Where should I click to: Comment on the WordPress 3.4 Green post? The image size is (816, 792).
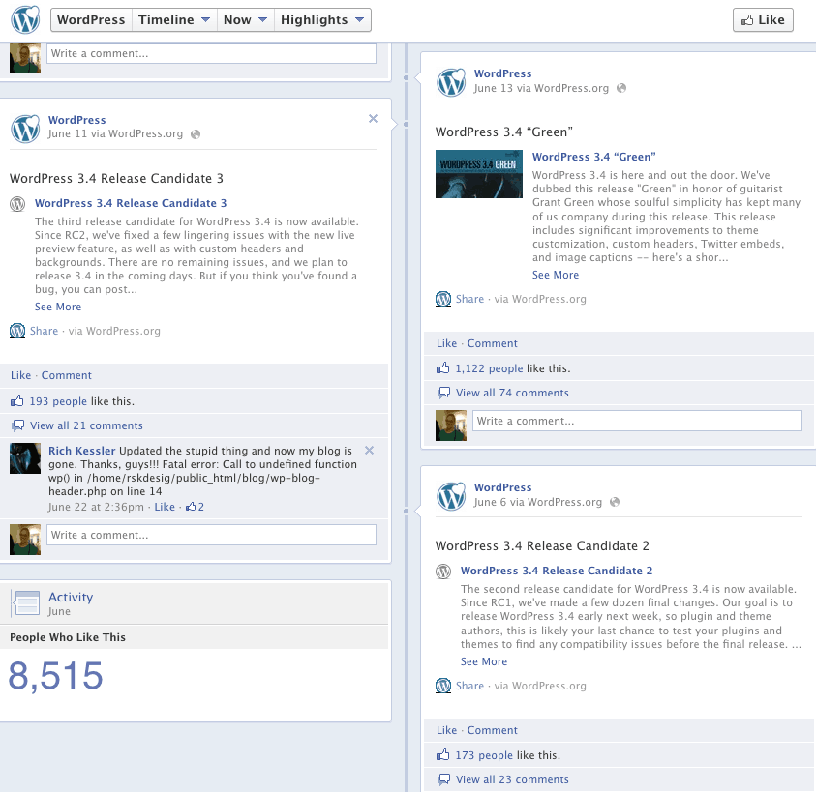coord(493,343)
